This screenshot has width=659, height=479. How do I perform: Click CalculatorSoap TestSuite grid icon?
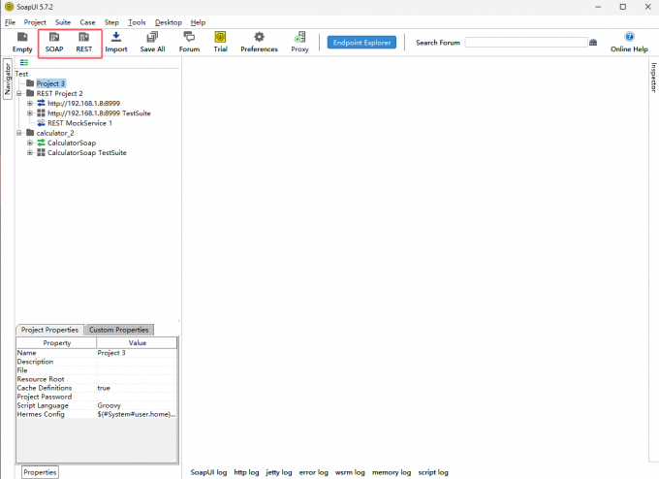(x=41, y=152)
